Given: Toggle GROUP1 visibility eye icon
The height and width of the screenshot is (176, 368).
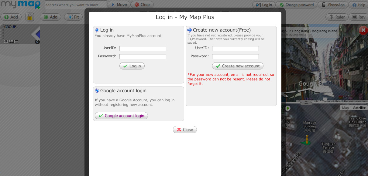Looking at the screenshot, I should tap(6, 42).
